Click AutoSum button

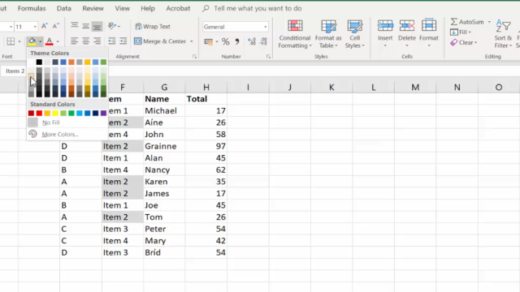[467, 22]
